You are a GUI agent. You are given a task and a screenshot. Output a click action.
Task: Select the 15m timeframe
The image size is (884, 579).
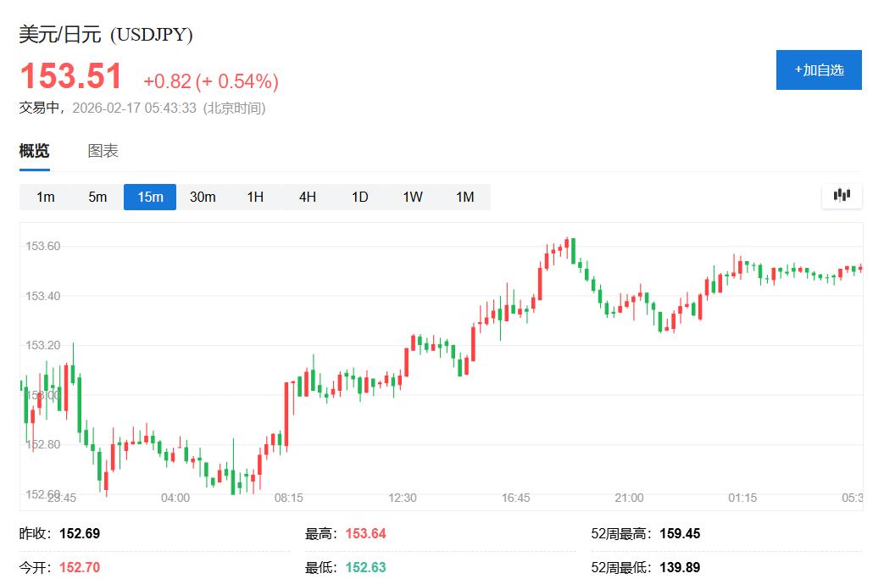tap(149, 196)
